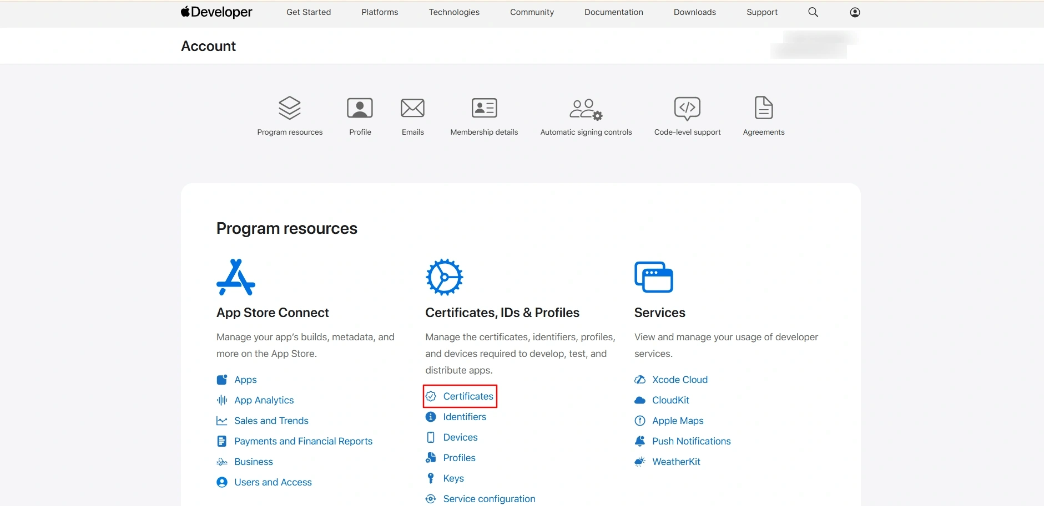Click the Xcode Cloud icon
The image size is (1044, 506).
(640, 380)
